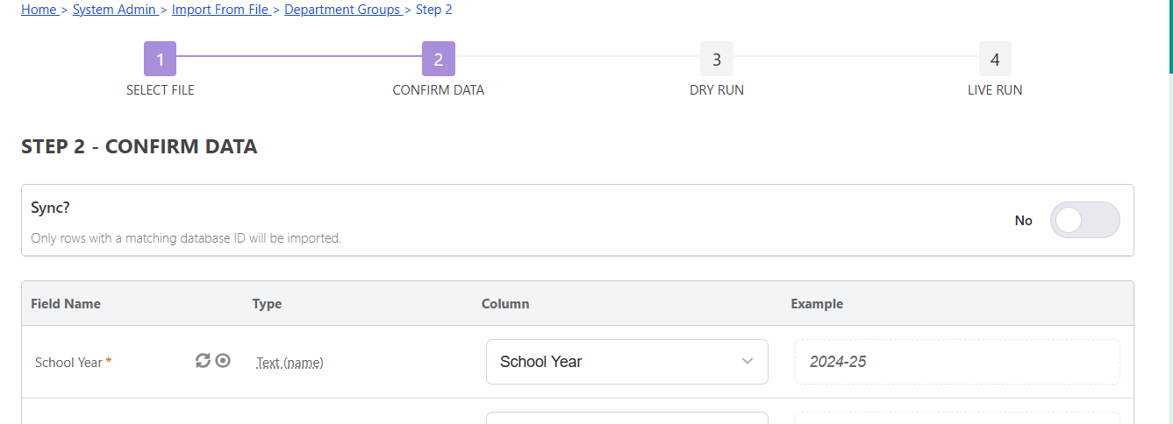Viewport: 1173px width, 424px height.
Task: Open Department Groups breadcrumb link
Action: [x=342, y=10]
